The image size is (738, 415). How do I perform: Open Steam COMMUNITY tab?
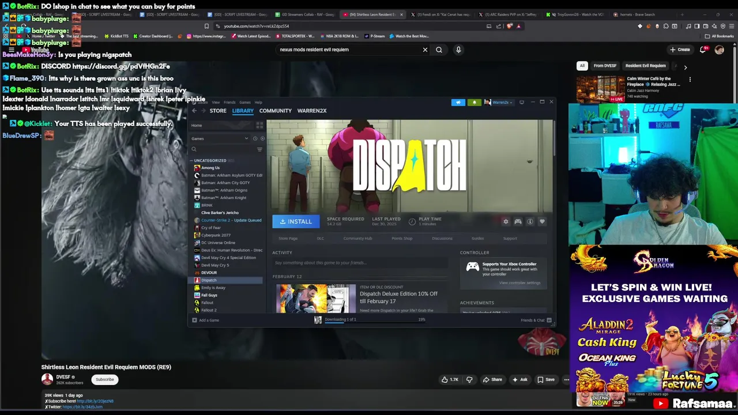276,111
